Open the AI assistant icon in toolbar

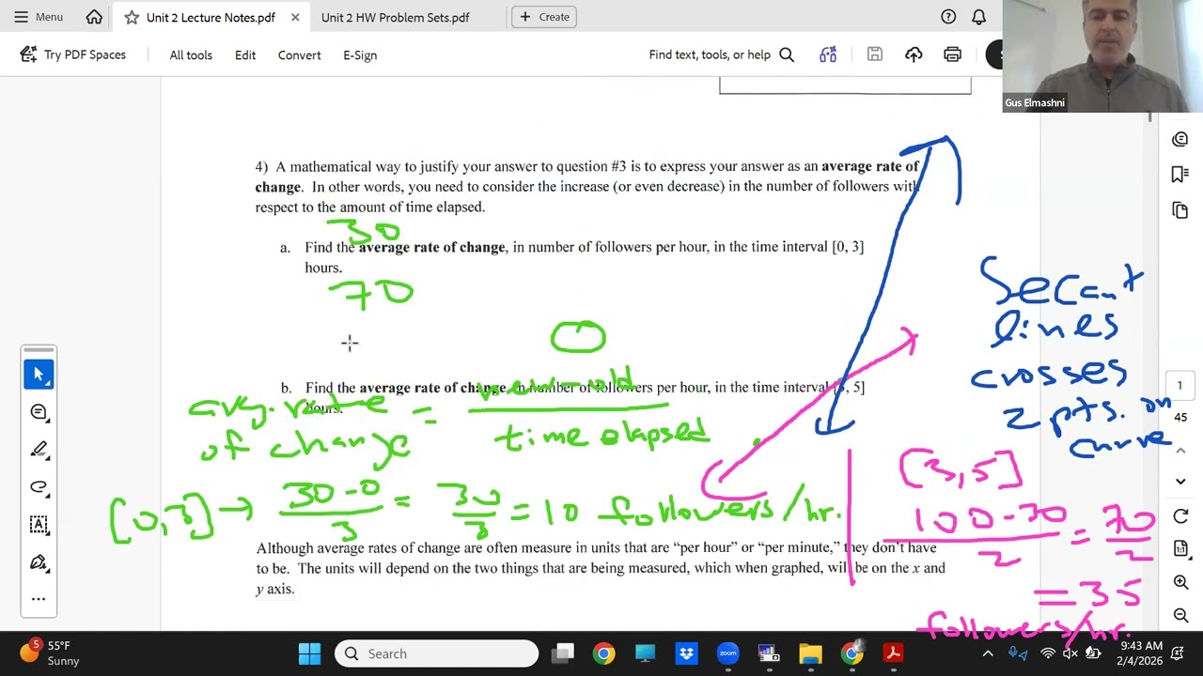(x=828, y=54)
